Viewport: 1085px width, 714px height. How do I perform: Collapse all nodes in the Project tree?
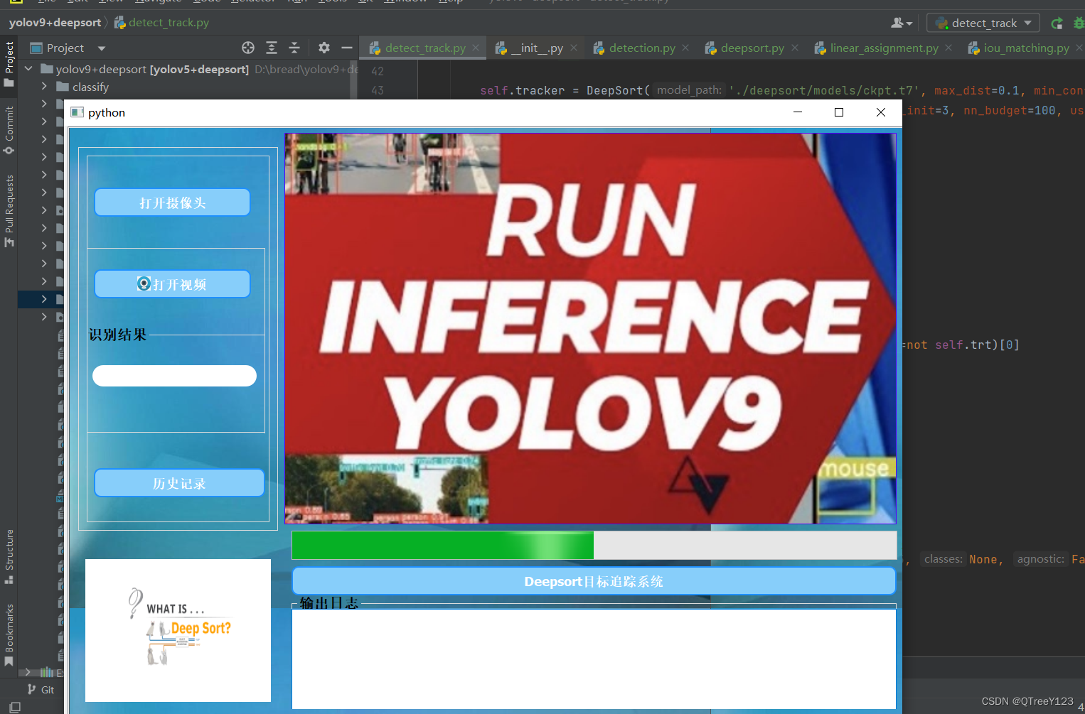click(294, 48)
